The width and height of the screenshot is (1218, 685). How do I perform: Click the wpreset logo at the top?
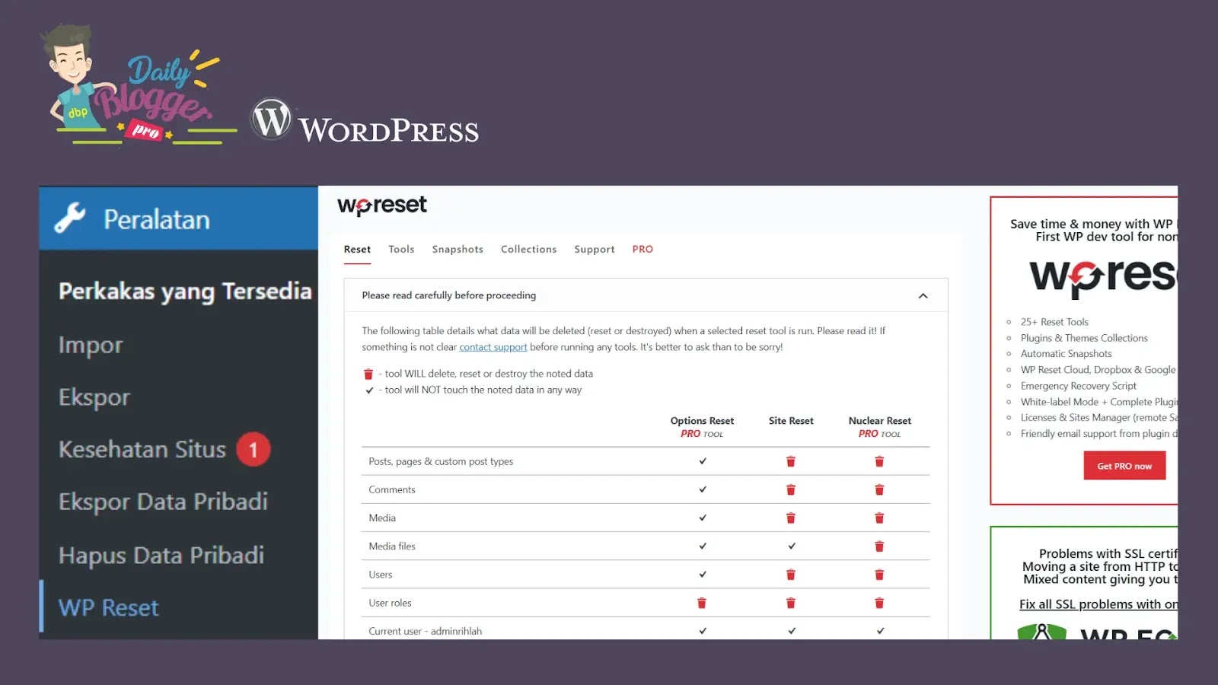(x=382, y=205)
